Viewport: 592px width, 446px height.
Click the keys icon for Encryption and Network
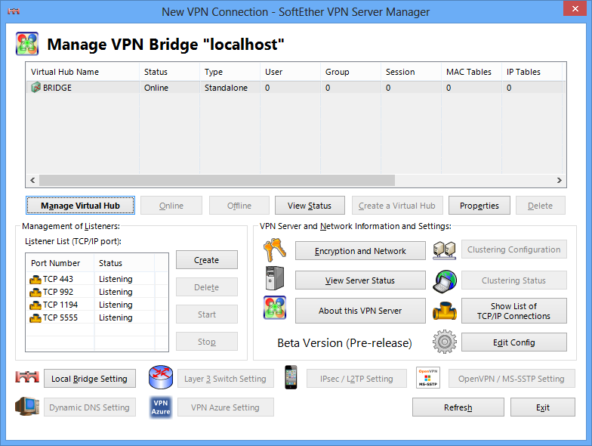point(275,249)
